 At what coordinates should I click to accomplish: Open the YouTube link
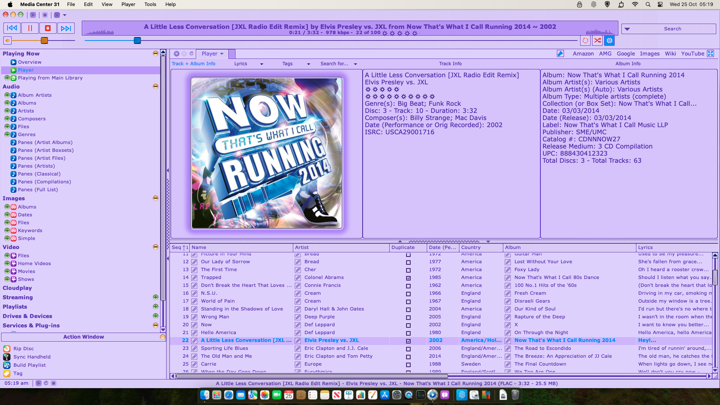click(693, 54)
